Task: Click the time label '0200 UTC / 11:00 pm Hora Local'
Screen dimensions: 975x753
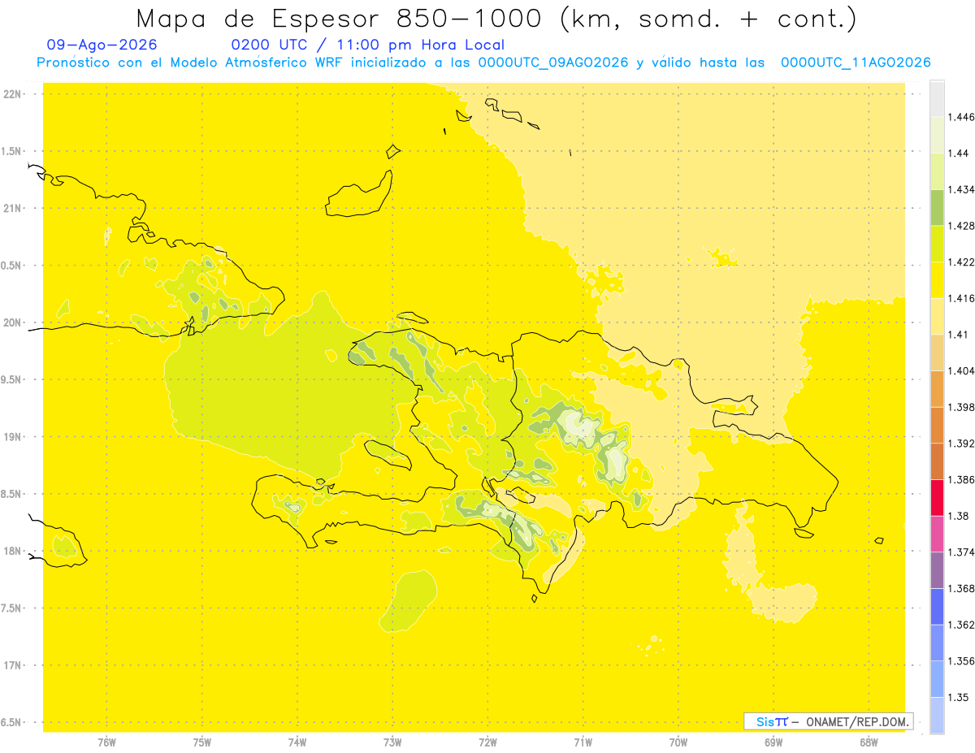Action: 368,45
